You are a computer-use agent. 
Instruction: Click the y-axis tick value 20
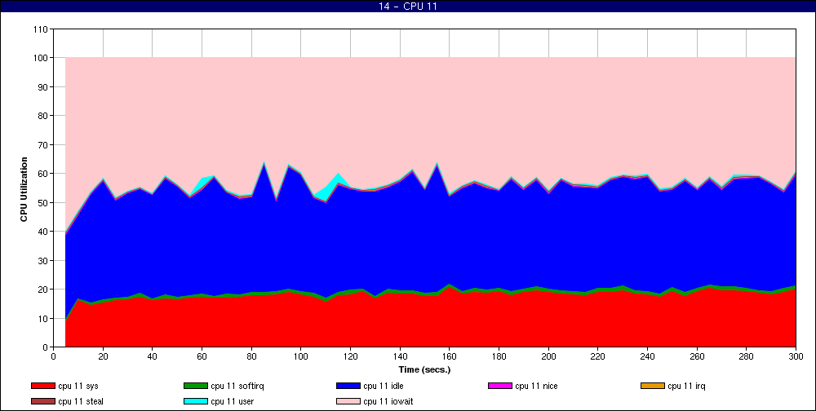(42, 289)
